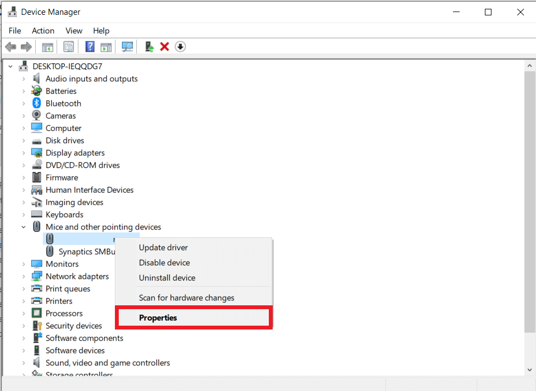Click the Disable device down-arrow icon

(180, 47)
